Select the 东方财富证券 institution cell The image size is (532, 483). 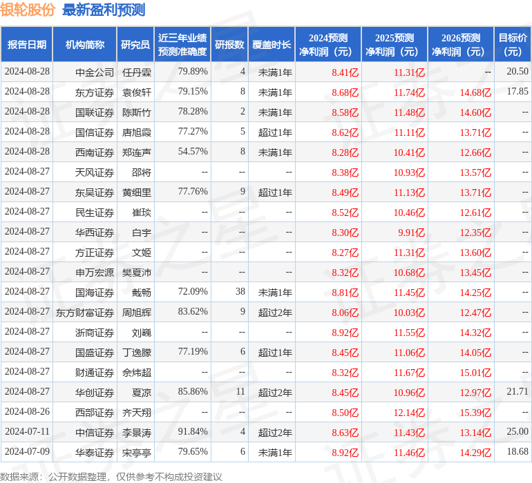click(85, 312)
